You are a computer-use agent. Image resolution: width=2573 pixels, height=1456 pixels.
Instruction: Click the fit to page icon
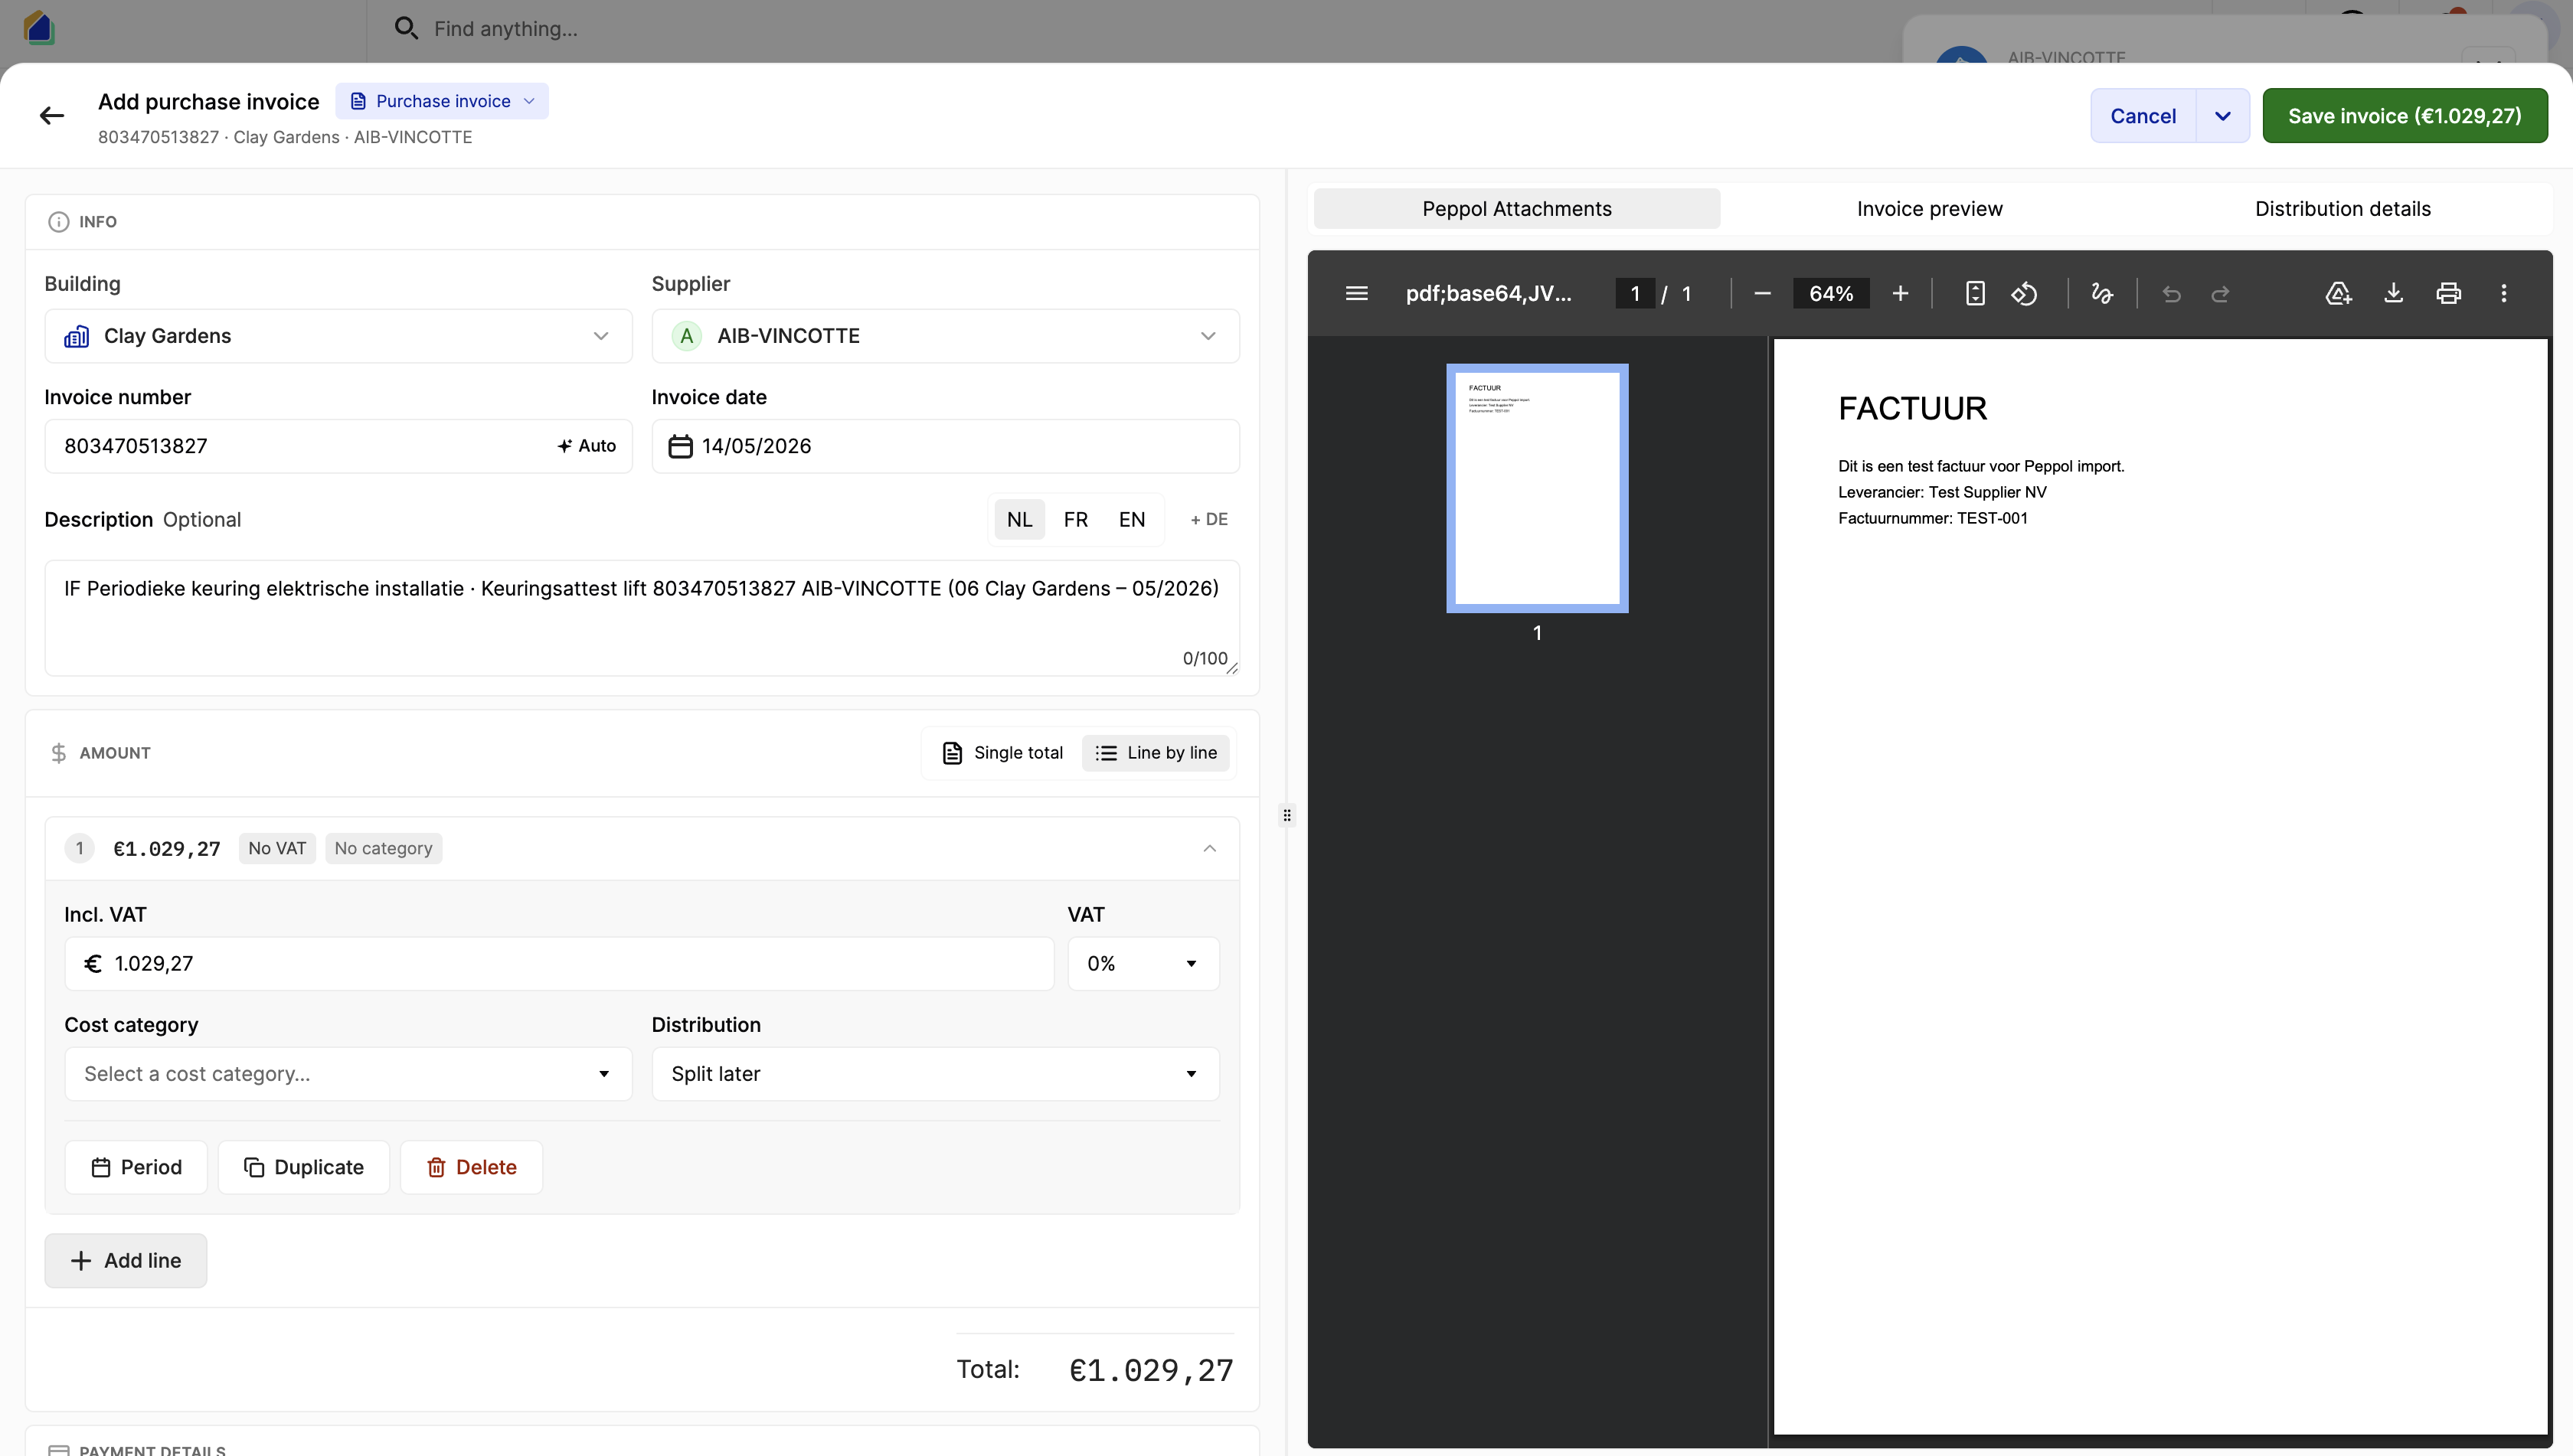coord(1975,293)
